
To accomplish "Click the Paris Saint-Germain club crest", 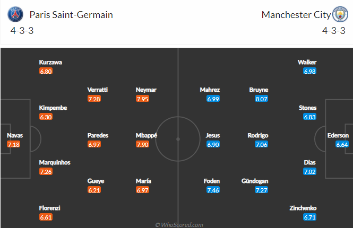I will click(x=18, y=14).
